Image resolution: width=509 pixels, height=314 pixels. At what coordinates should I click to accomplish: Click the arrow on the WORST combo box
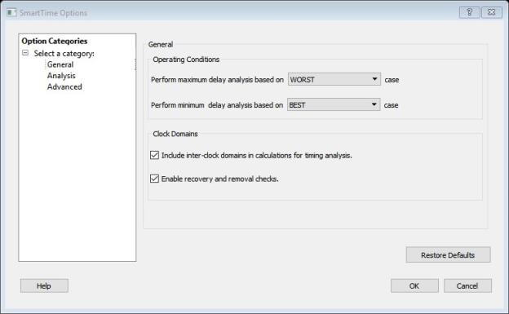tap(374, 79)
